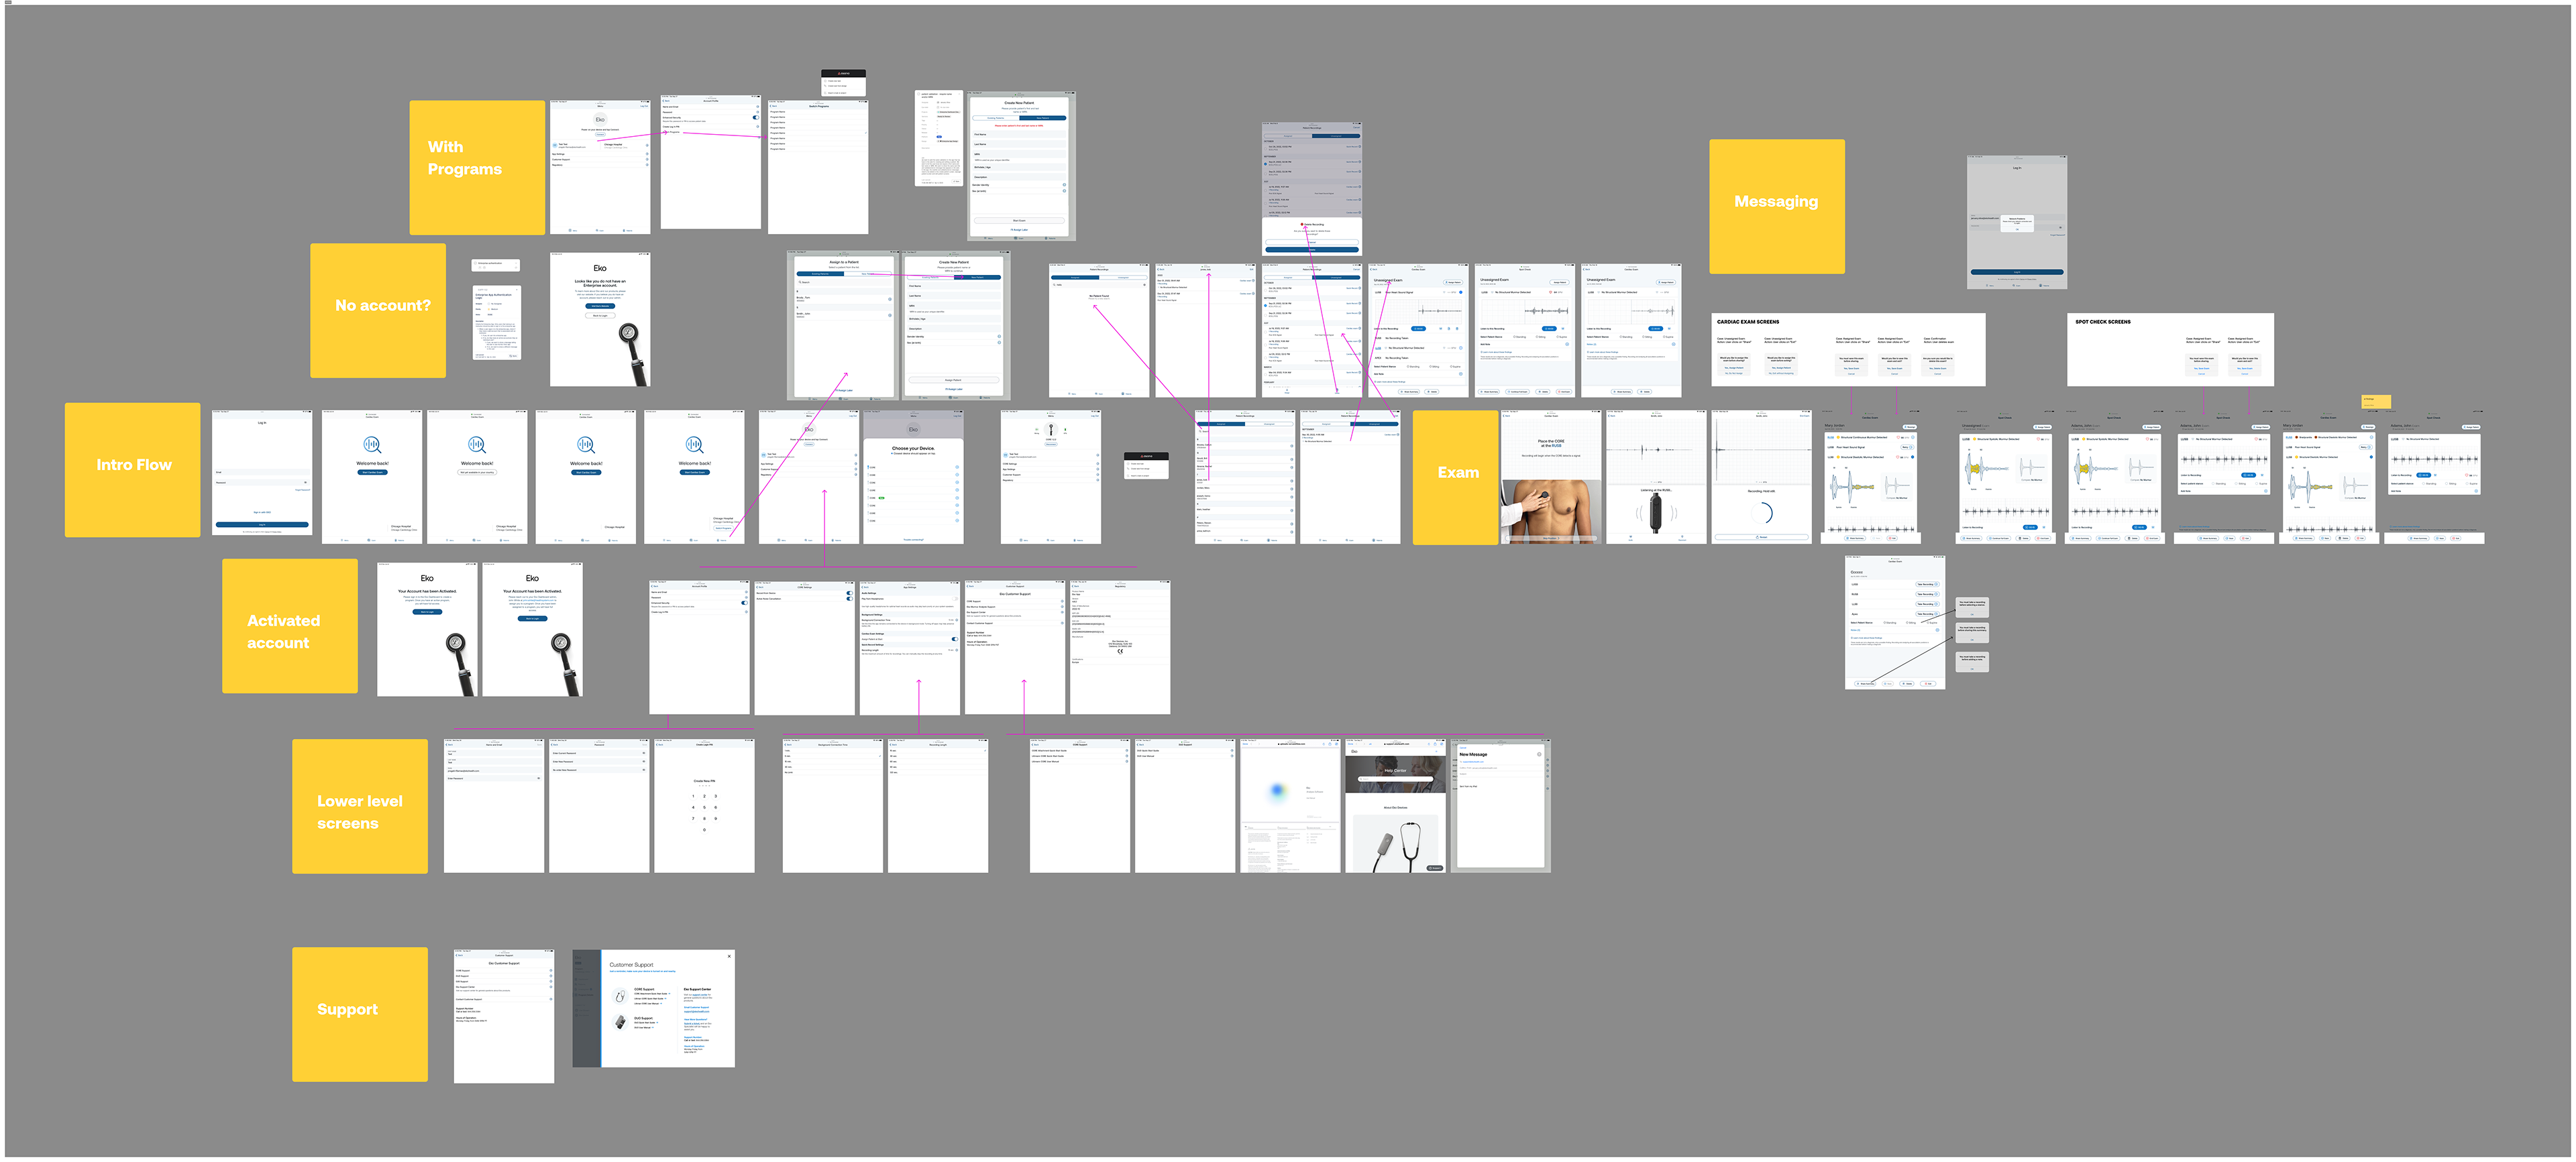Expand the Brody, Tom row in Assign to a Patient

pos(889,299)
